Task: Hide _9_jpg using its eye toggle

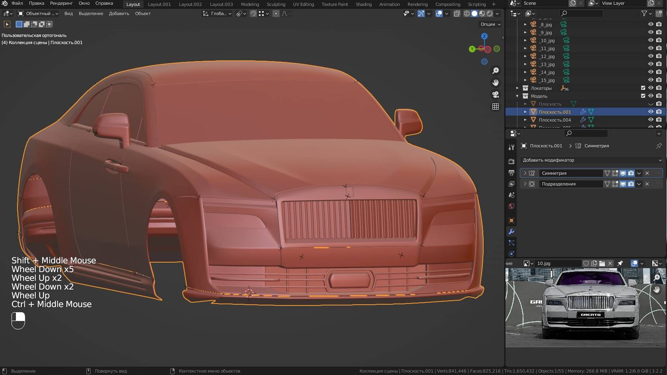Action: (x=651, y=33)
